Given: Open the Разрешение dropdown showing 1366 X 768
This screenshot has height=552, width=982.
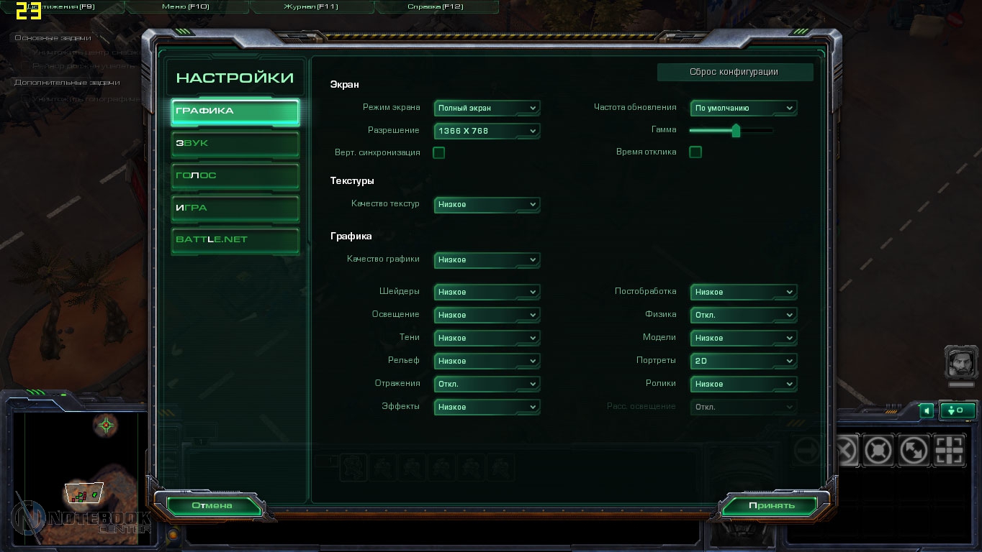Looking at the screenshot, I should point(487,131).
